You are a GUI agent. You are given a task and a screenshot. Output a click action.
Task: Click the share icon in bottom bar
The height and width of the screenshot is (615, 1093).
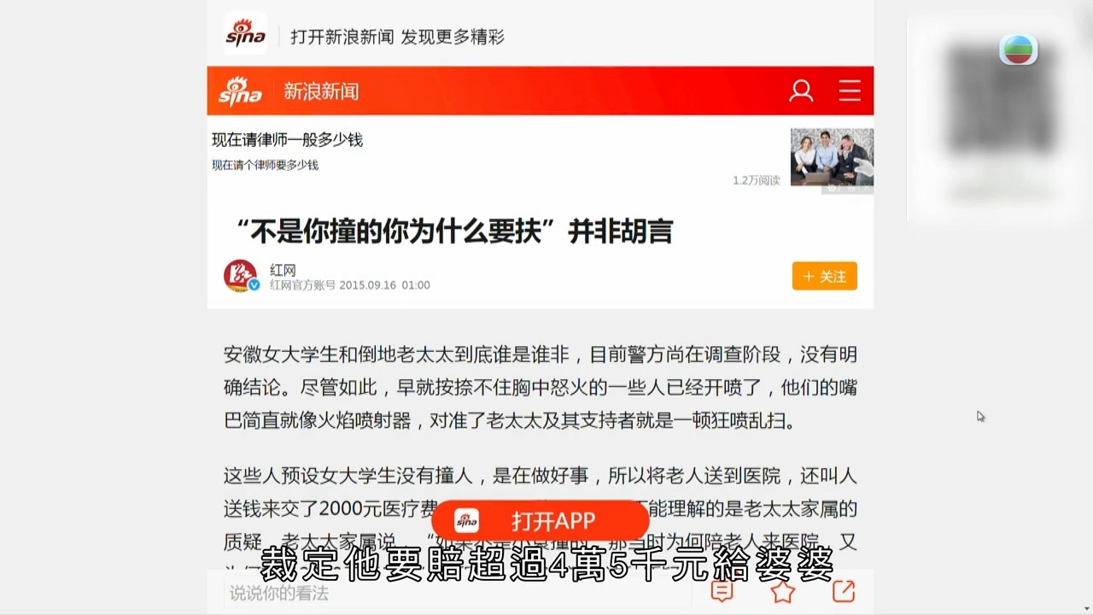click(844, 591)
